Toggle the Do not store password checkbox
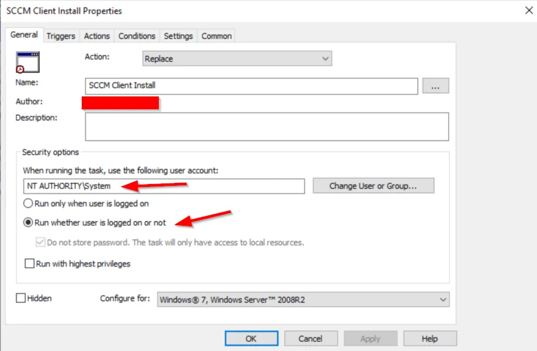537x351 pixels. (41, 242)
